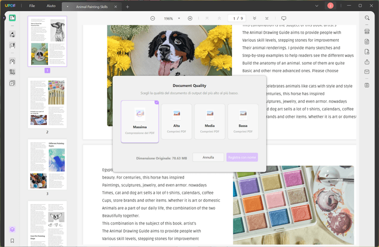Select page 1 thumbnail
The height and width of the screenshot is (247, 379).
coord(47,41)
